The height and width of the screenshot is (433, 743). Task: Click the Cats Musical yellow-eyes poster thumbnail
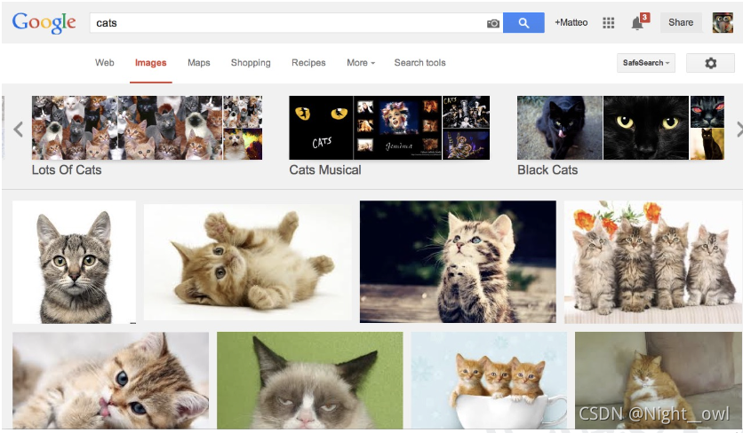pyautogui.click(x=321, y=128)
